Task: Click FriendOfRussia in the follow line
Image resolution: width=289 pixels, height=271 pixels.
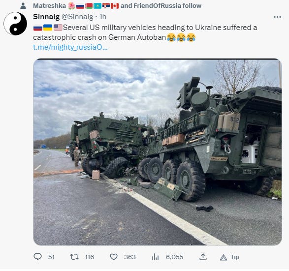Action: [157, 6]
